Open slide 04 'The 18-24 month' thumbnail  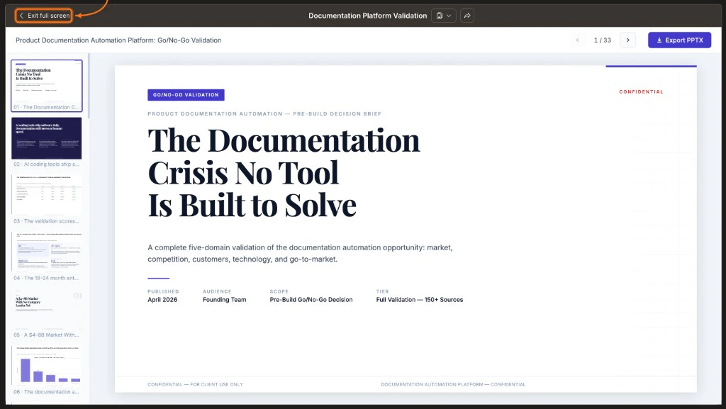point(47,250)
